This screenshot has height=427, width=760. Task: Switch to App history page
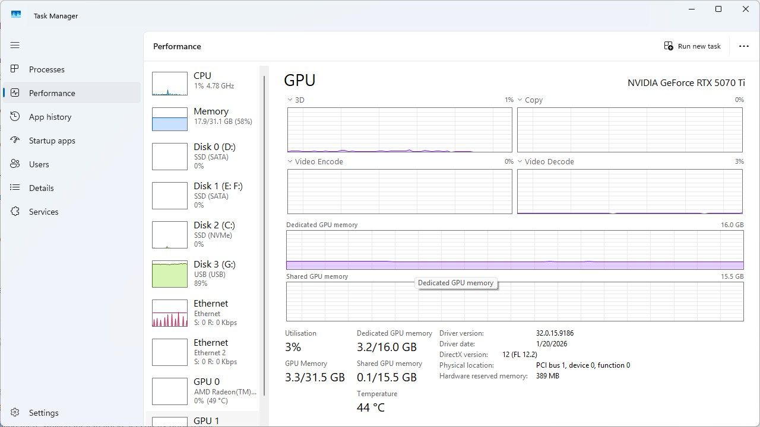click(x=72, y=117)
